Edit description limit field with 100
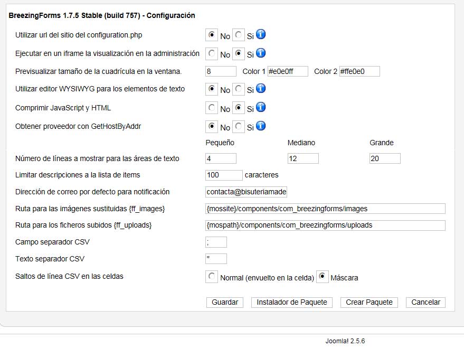464x348 pixels. pos(224,175)
